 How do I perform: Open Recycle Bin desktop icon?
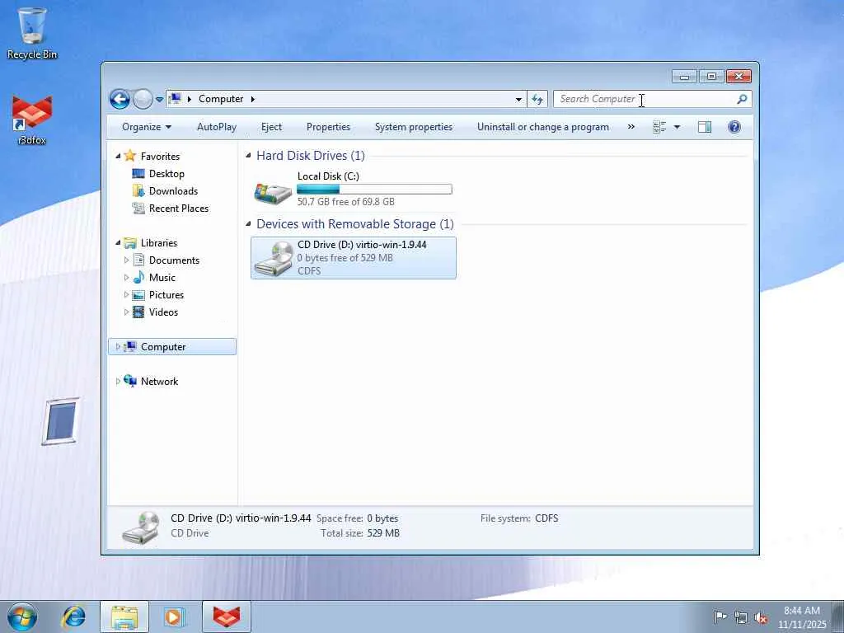32,33
